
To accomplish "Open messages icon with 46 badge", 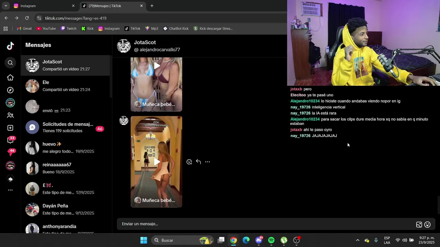I will pos(11,152).
